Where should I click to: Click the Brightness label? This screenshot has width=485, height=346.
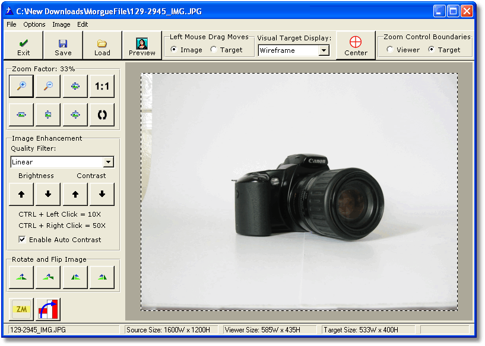(36, 176)
